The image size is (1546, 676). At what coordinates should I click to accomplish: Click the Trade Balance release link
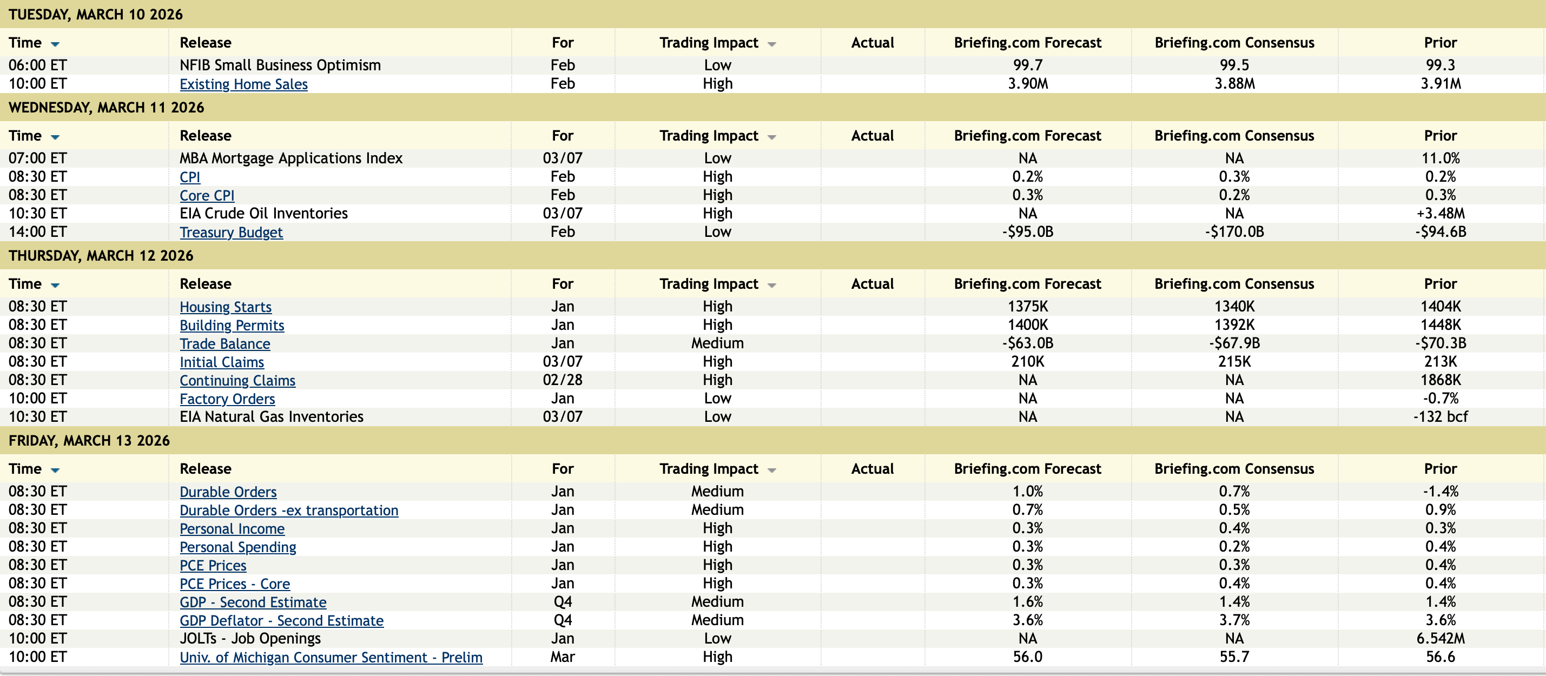click(224, 344)
